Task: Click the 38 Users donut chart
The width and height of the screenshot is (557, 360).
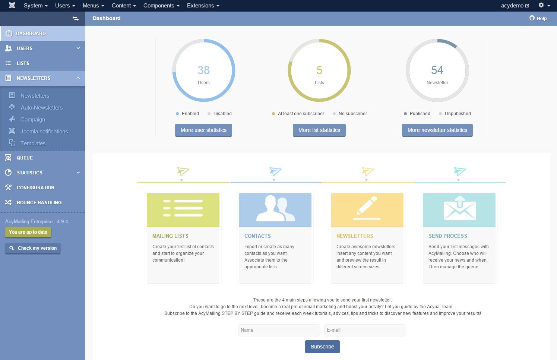Action: coord(204,70)
